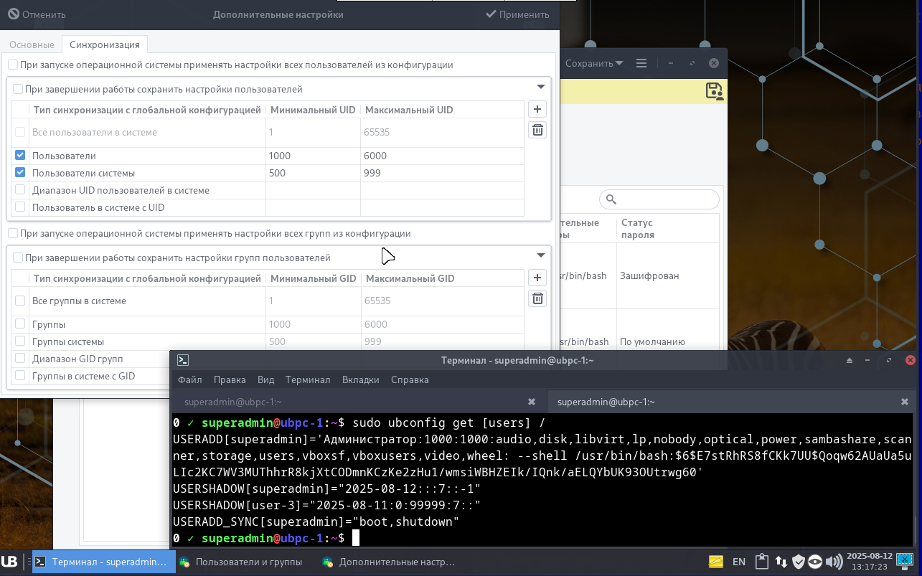The height and width of the screenshot is (576, 922).
Task: Click the plus button beside the UID sync table
Action: (x=537, y=109)
